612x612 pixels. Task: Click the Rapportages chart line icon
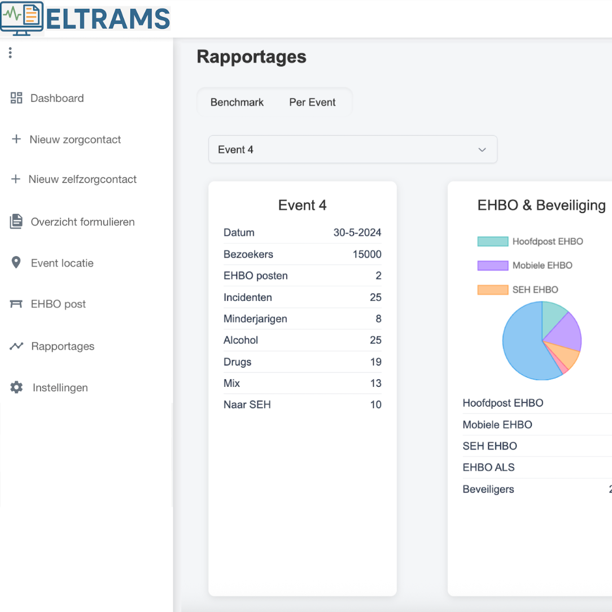click(16, 346)
